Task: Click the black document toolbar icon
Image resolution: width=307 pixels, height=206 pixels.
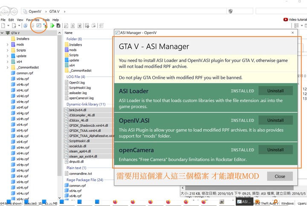Action: (x=58, y=26)
